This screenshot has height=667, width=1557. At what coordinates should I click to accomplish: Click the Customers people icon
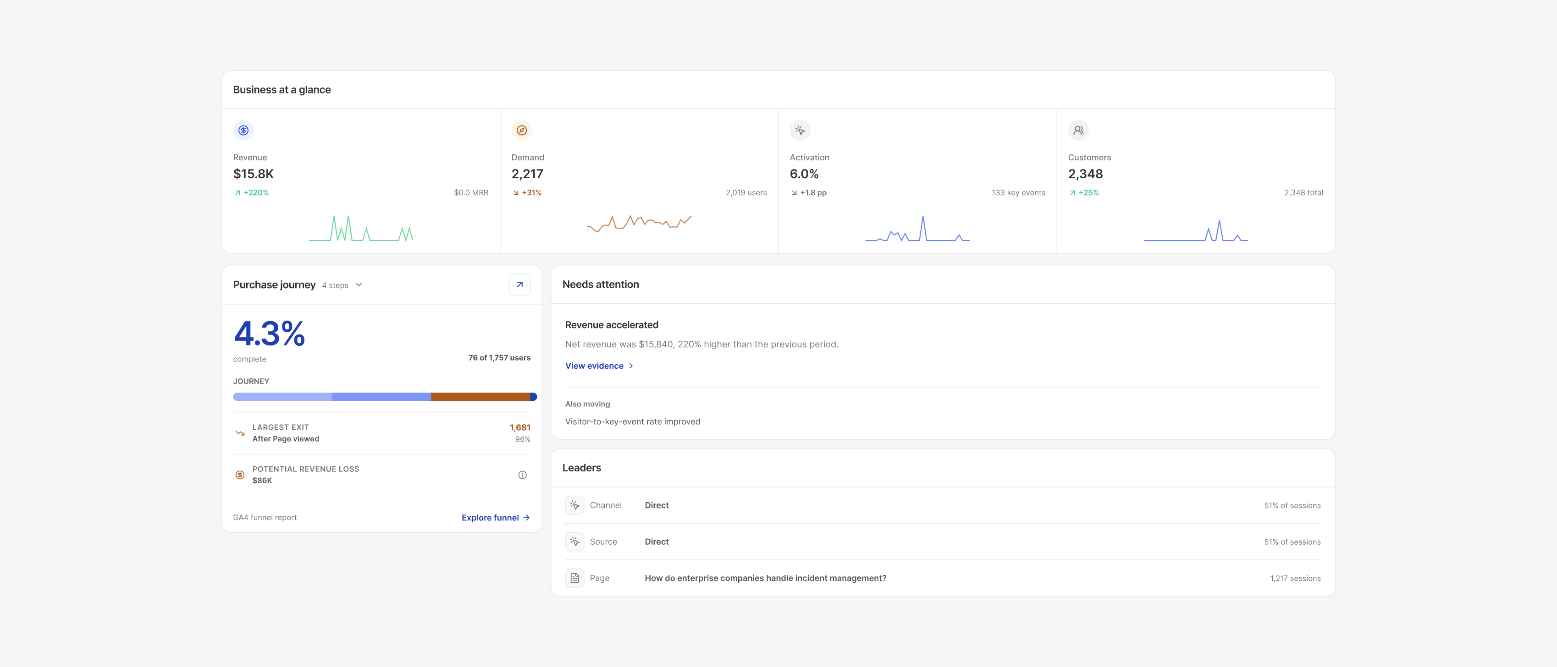[x=1078, y=130]
